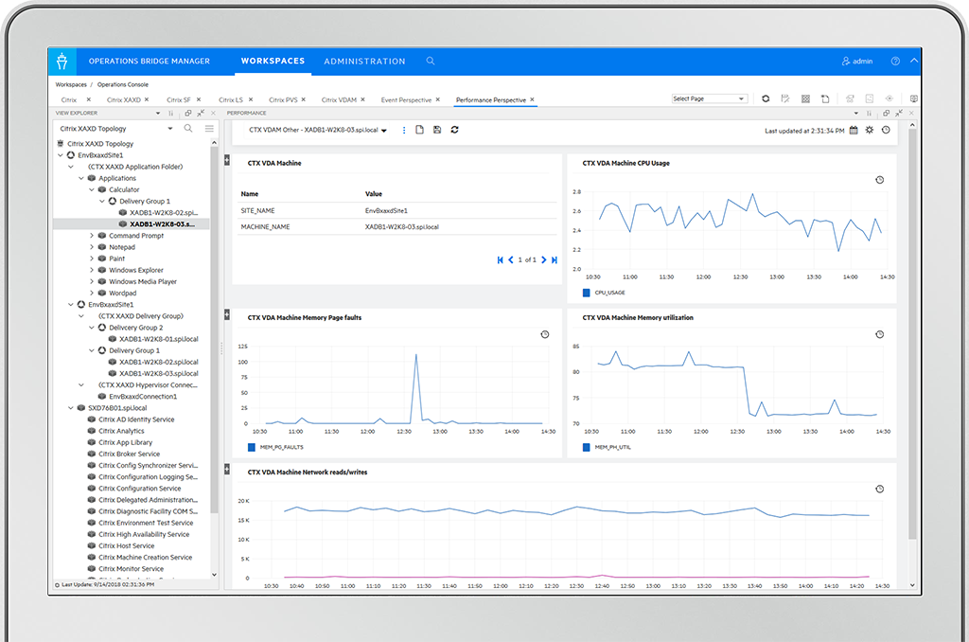Image resolution: width=969 pixels, height=642 pixels.
Task: Click clock icon on Network reads/writes chart
Action: [879, 490]
